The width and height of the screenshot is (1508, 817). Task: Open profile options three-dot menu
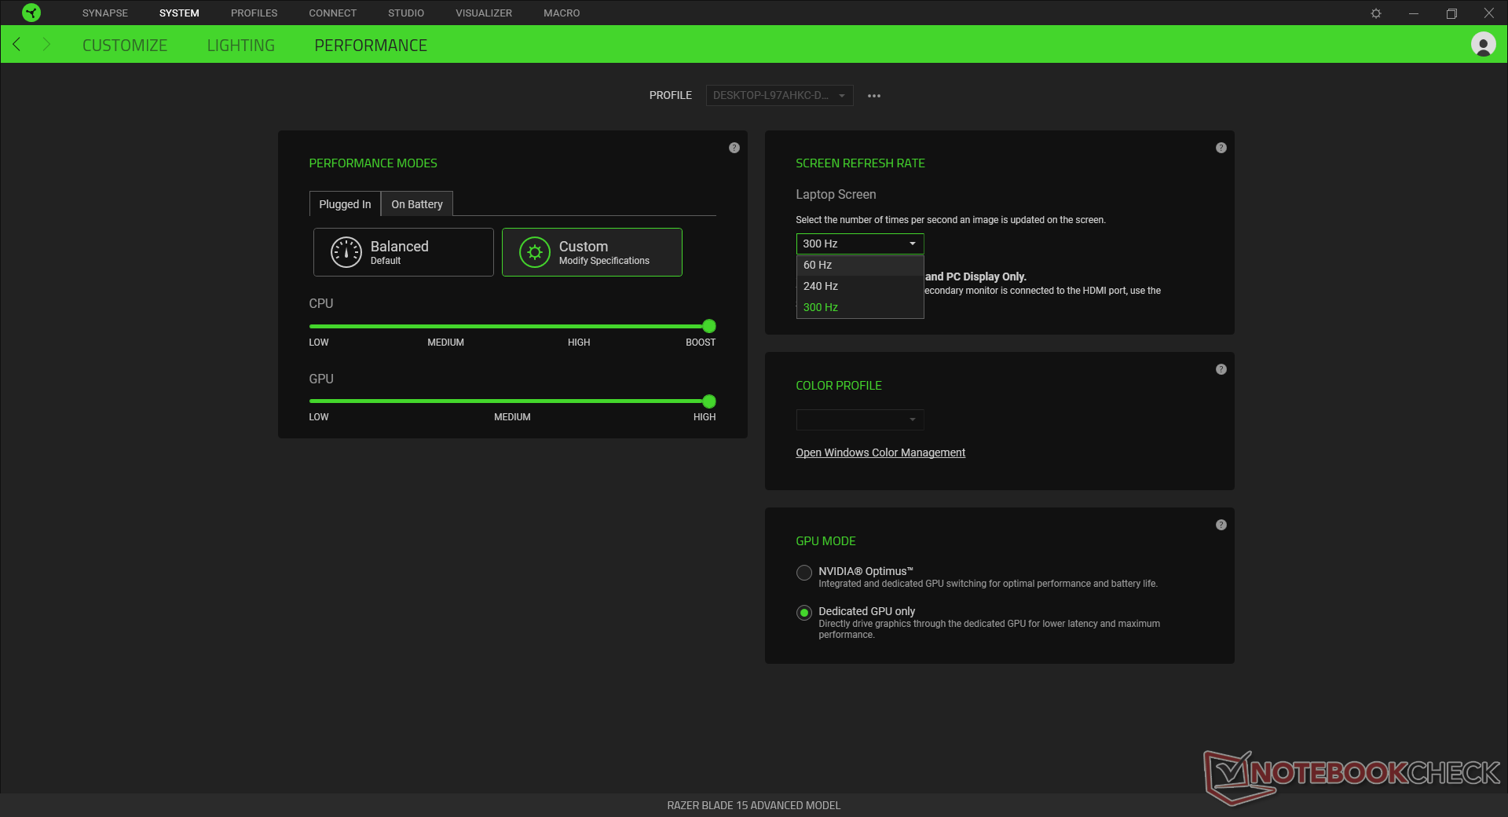pyautogui.click(x=873, y=96)
